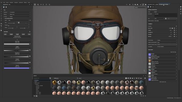Click the blue Normal uniform color bar
The height and width of the screenshot is (102, 182).
pos(16,68)
